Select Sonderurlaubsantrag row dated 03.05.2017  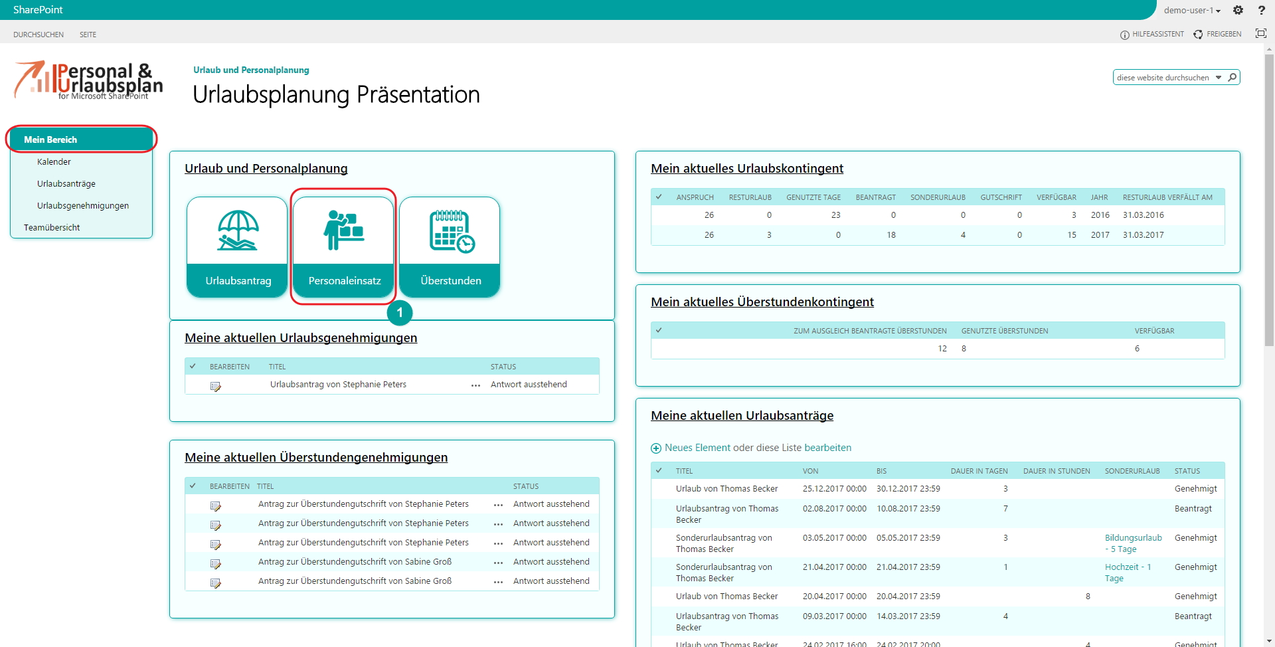(x=938, y=543)
